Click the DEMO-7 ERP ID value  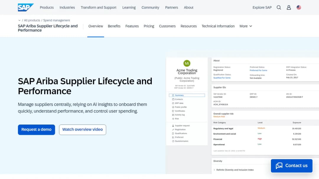click(x=253, y=97)
